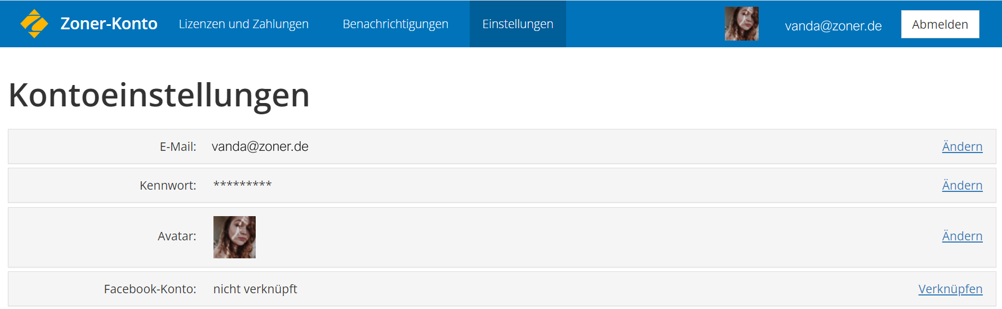Click the vanda@zoner.de account name in header

(x=833, y=26)
